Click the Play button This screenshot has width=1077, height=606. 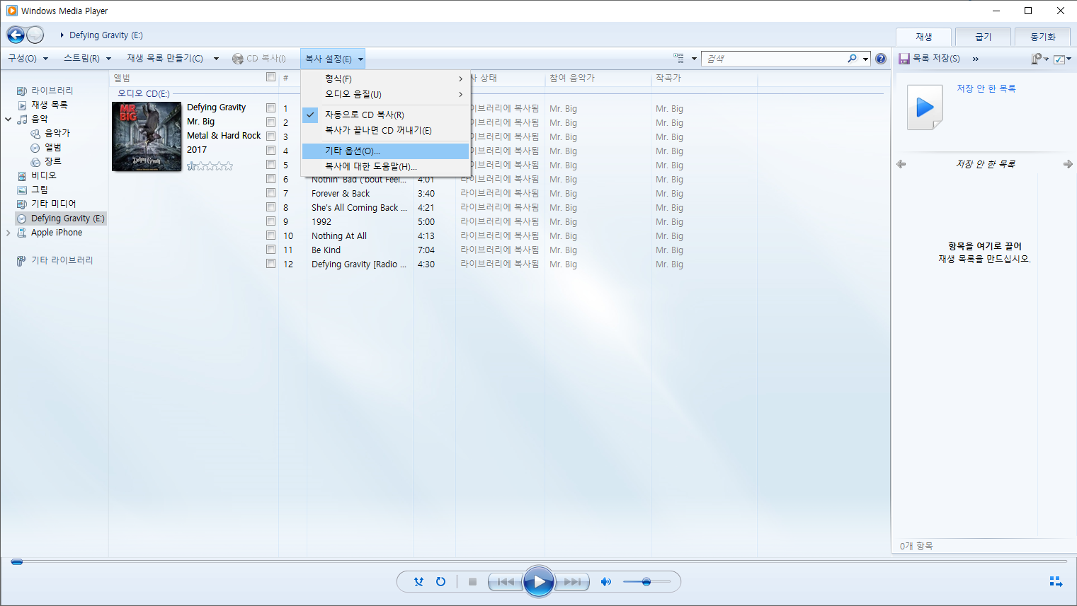pyautogui.click(x=539, y=582)
